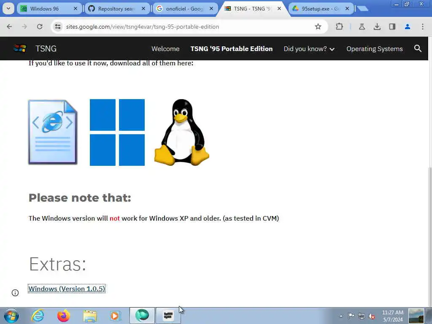This screenshot has width=432, height=324.
Task: Click the TSNG site logo icon
Action: [20, 49]
